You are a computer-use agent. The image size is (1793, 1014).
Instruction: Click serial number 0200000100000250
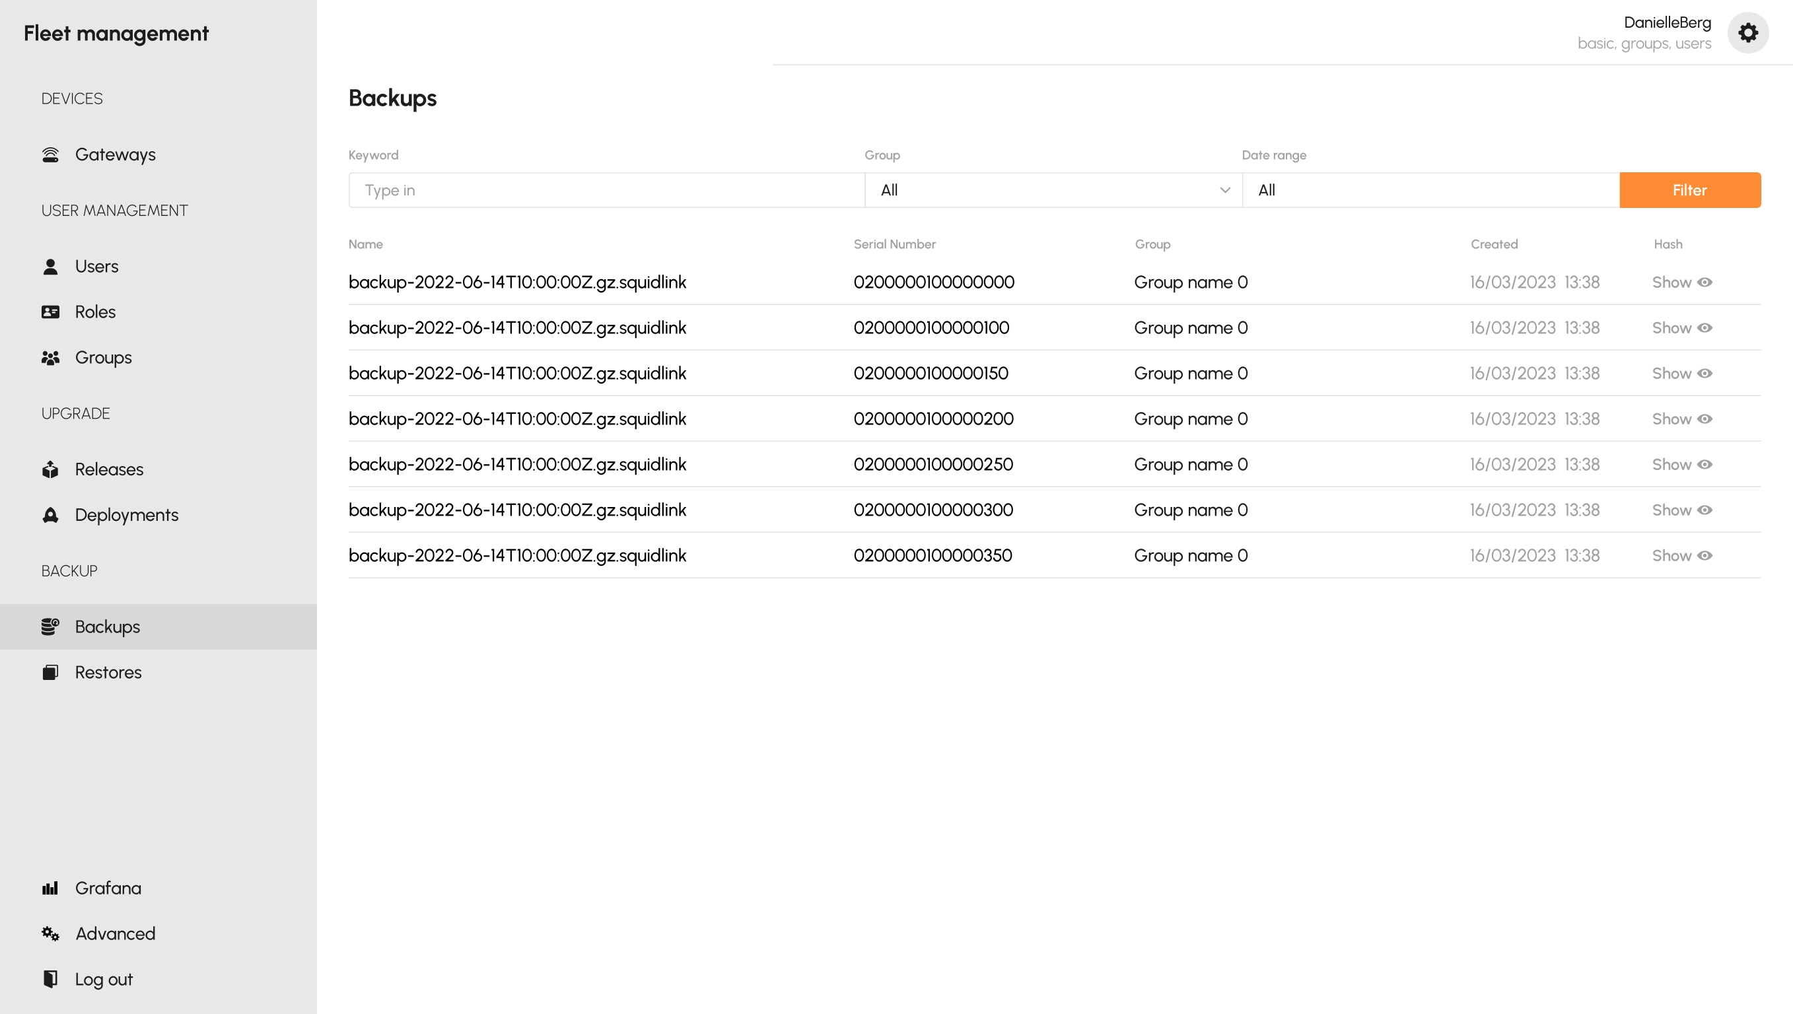pyautogui.click(x=932, y=465)
